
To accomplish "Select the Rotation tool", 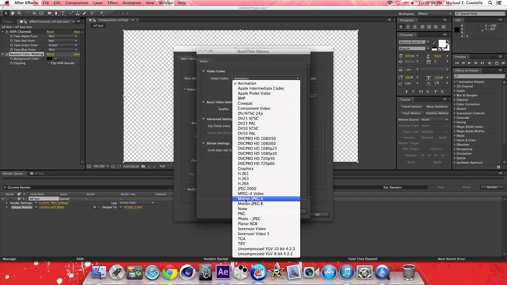I will tap(28, 13).
